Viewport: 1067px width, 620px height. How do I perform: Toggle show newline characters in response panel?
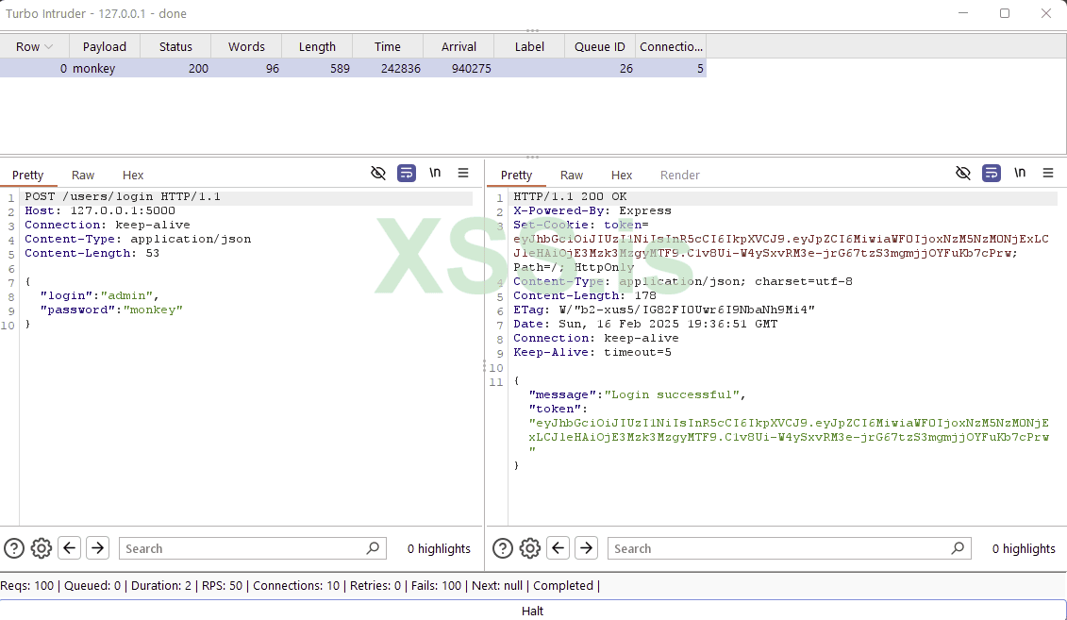point(1020,173)
